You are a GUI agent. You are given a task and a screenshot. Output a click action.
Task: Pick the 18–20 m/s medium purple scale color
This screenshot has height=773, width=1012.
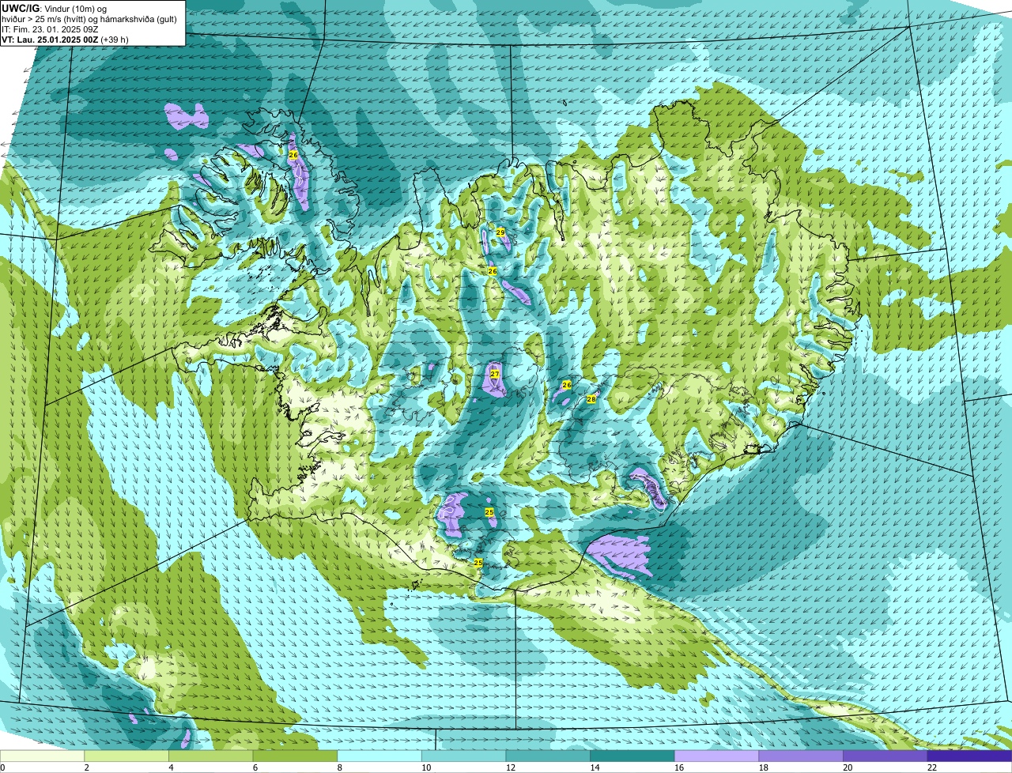tap(801, 756)
